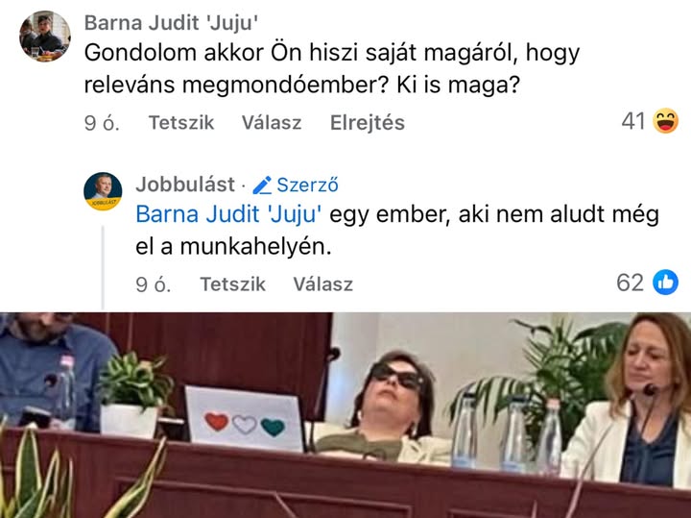Like the Jobbulást reply with Tetszik
Screen dimensions: 691x518
pos(232,284)
